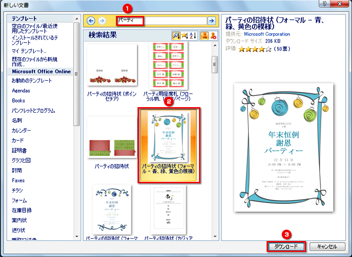This screenshot has width=352, height=257.
Task: Select 名刺 category
Action: coord(17,120)
